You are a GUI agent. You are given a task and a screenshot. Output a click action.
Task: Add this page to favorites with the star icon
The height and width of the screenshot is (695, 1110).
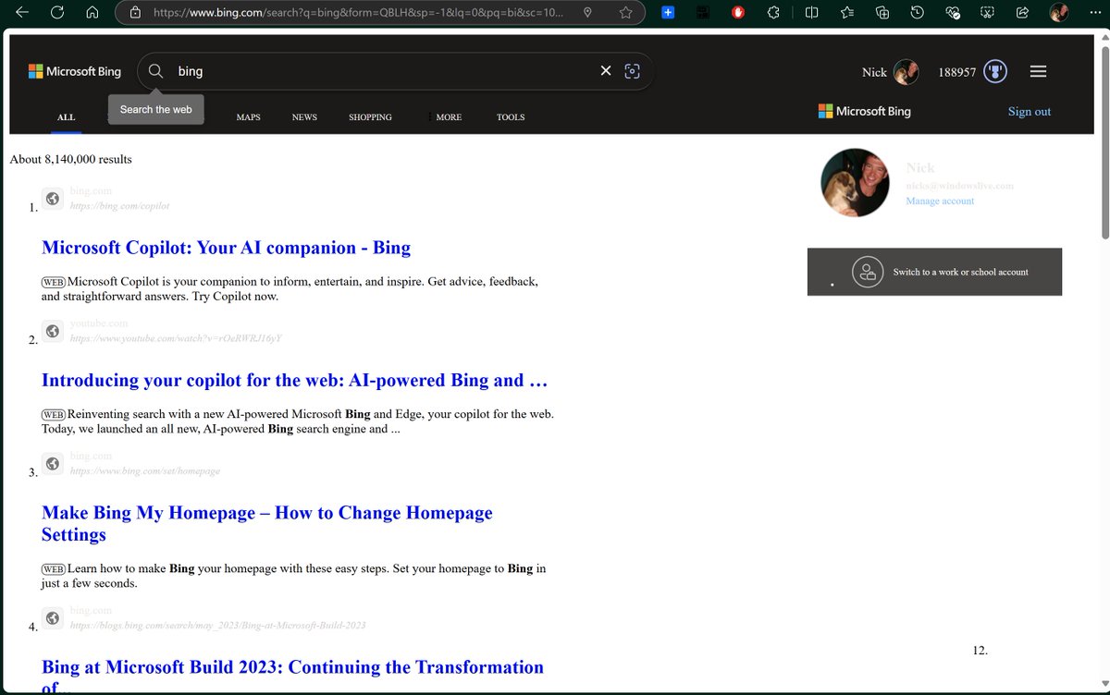click(626, 13)
